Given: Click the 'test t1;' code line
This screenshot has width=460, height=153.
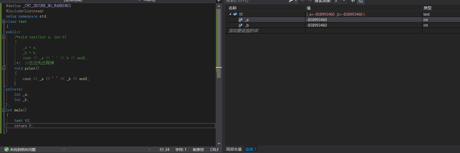Looking at the screenshot, I should [23, 120].
